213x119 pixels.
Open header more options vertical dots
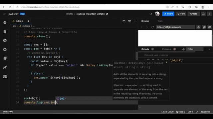coord(209,14)
